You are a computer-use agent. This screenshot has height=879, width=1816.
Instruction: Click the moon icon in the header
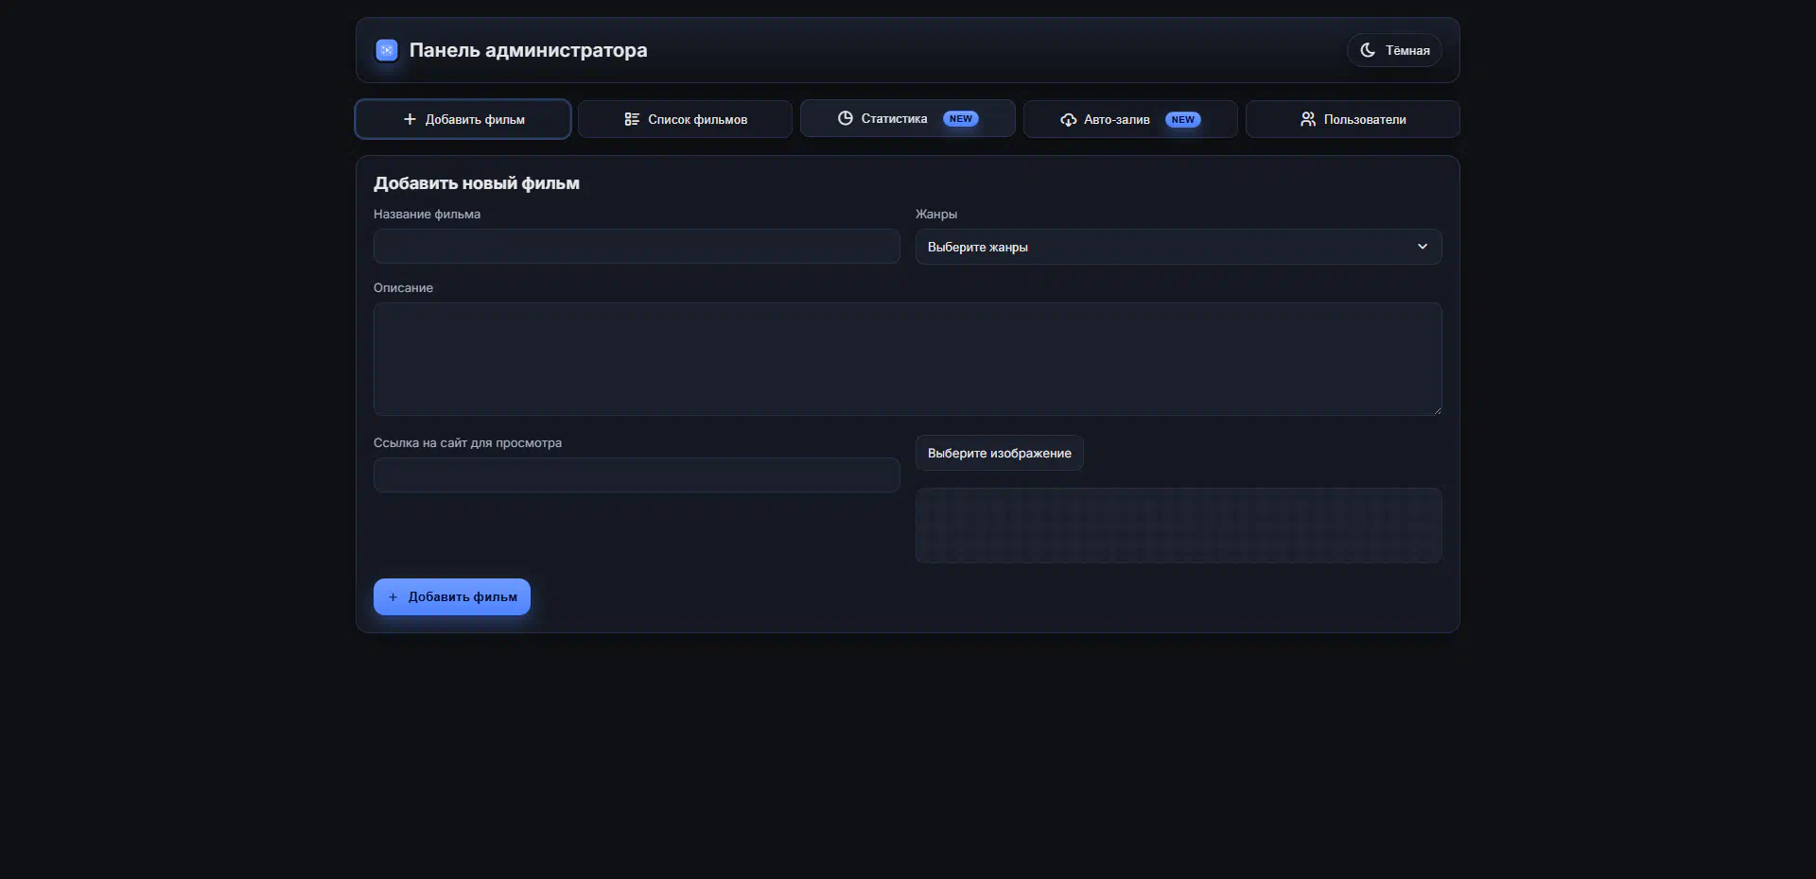coord(1367,50)
